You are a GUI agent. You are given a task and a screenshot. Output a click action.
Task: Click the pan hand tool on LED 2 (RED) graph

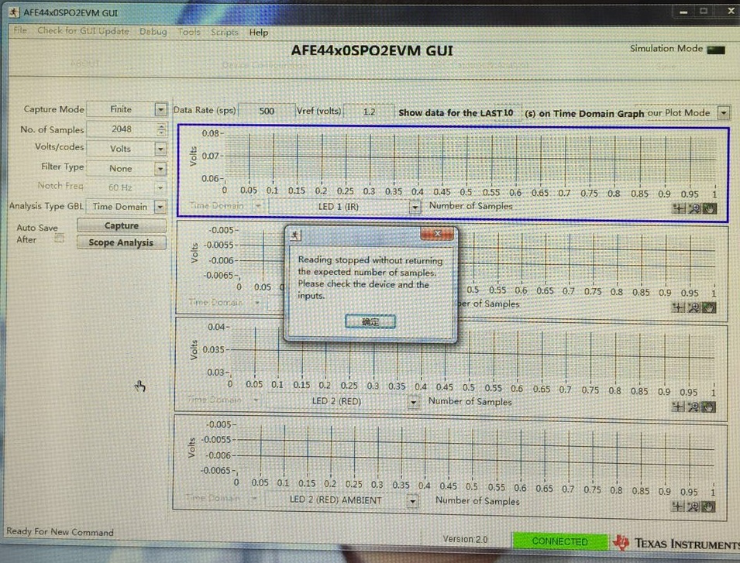coord(708,407)
